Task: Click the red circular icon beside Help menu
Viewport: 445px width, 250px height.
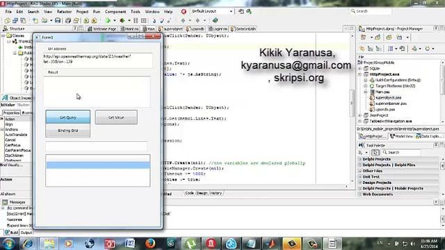Action: click(184, 12)
